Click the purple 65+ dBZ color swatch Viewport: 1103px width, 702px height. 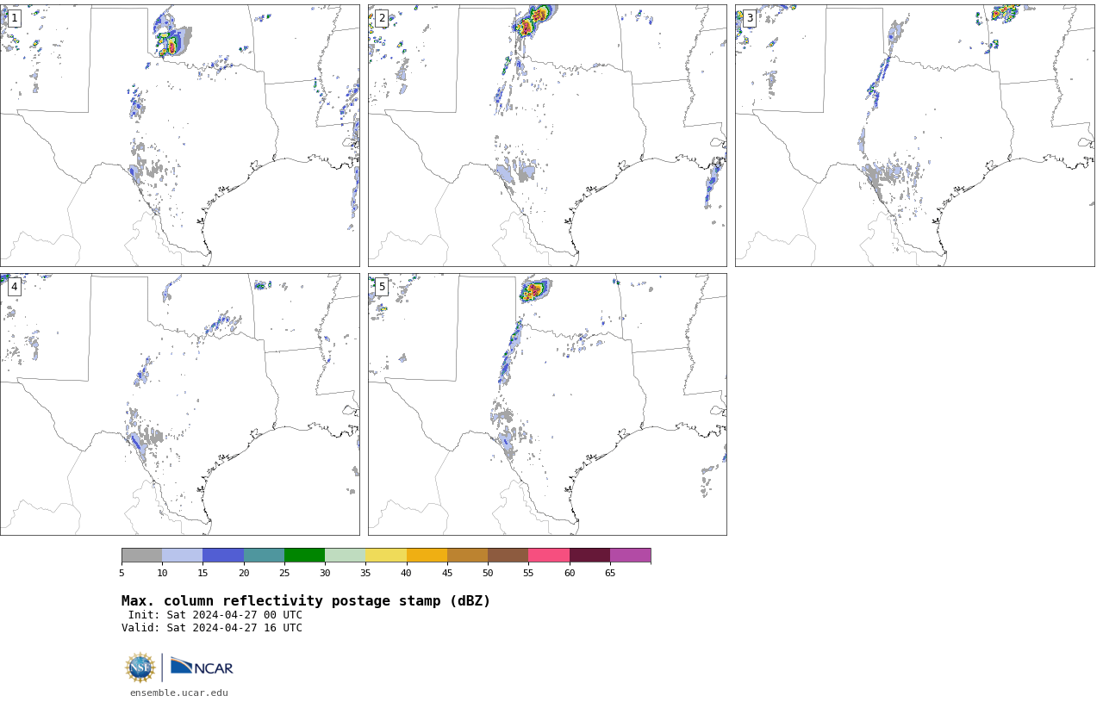(630, 555)
